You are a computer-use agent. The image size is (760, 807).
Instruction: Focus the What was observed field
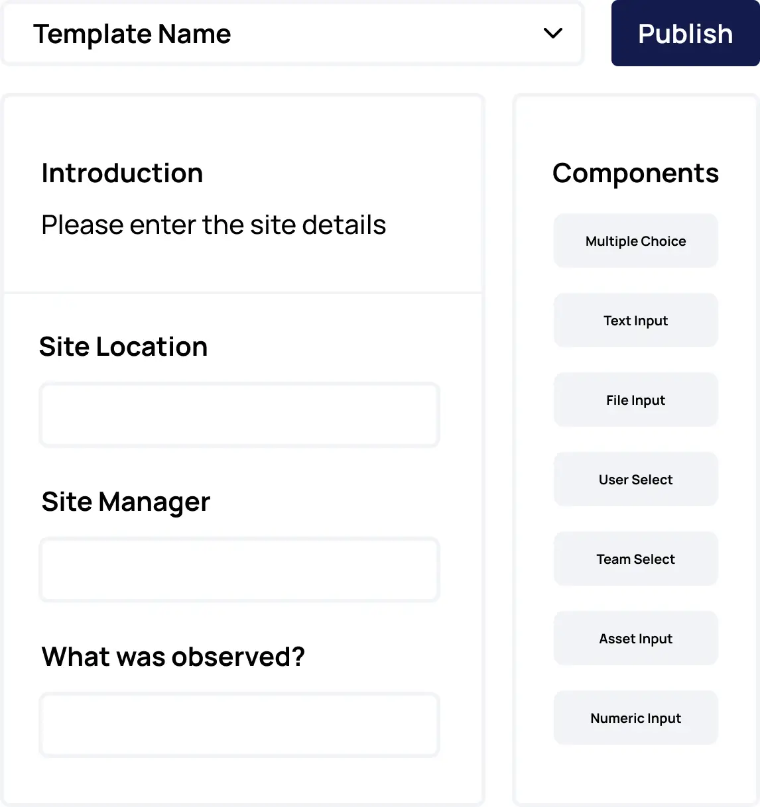click(239, 725)
